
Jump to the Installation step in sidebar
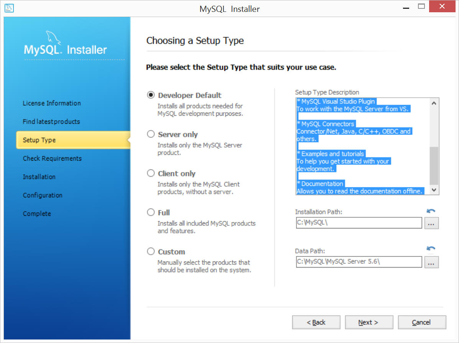pos(39,177)
